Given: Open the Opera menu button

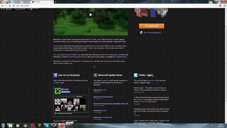Looking at the screenshot, I should pyautogui.click(x=4, y=1).
